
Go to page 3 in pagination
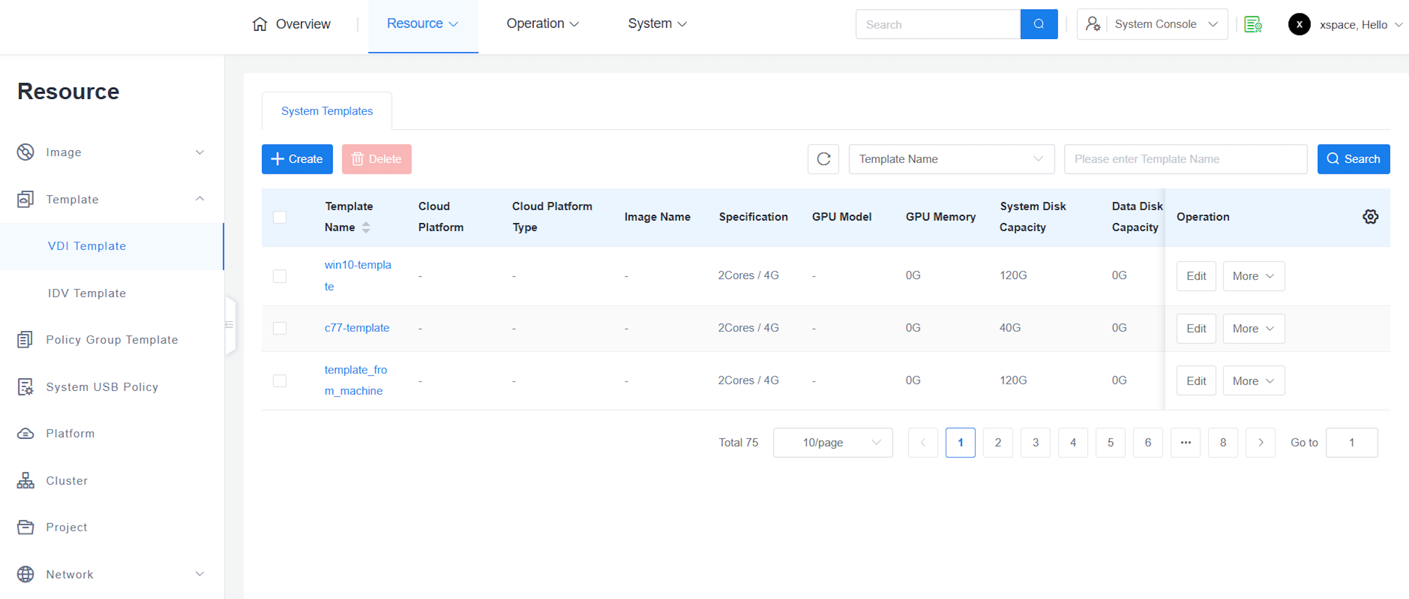tap(1035, 443)
